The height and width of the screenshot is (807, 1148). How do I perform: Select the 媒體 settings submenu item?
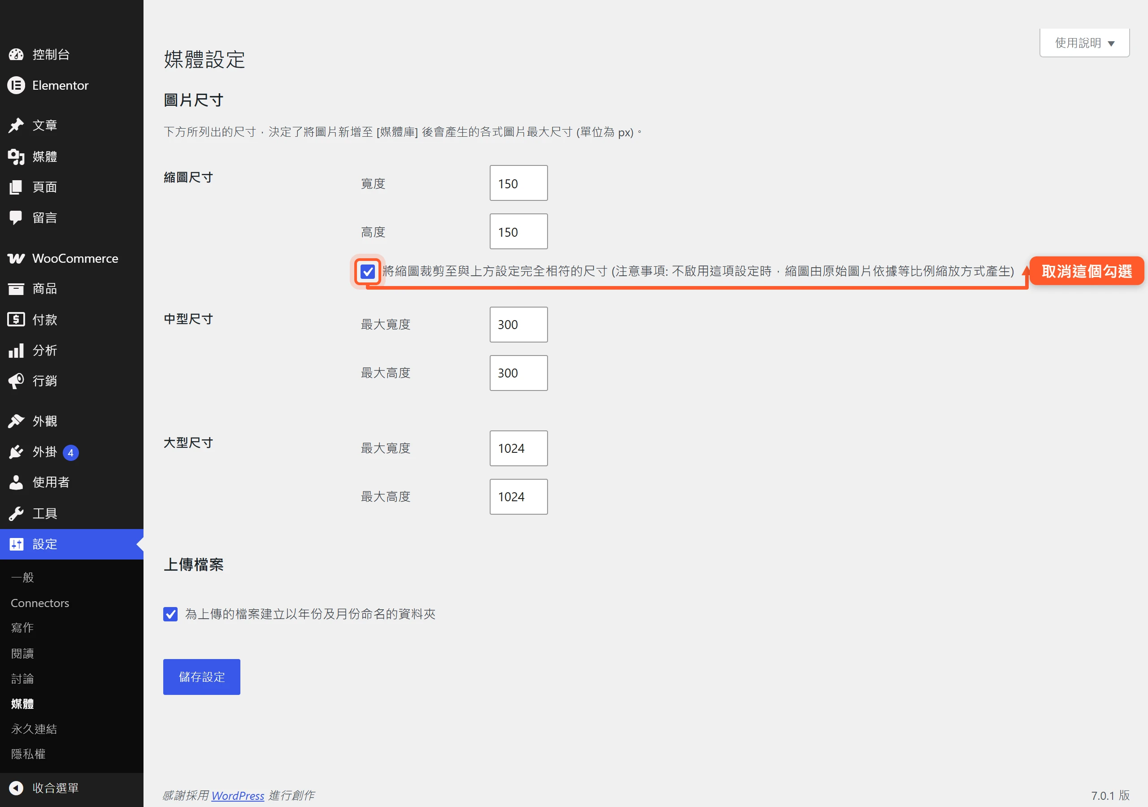pyautogui.click(x=22, y=703)
